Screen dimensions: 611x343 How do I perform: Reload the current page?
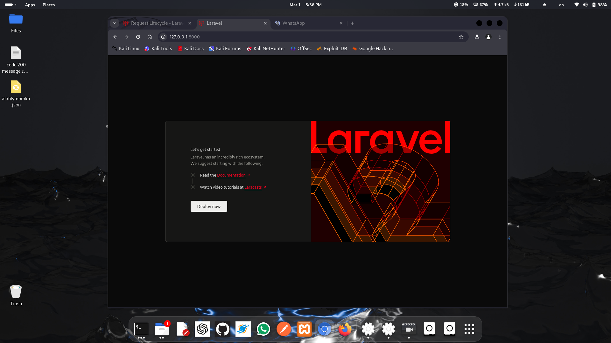tap(138, 37)
